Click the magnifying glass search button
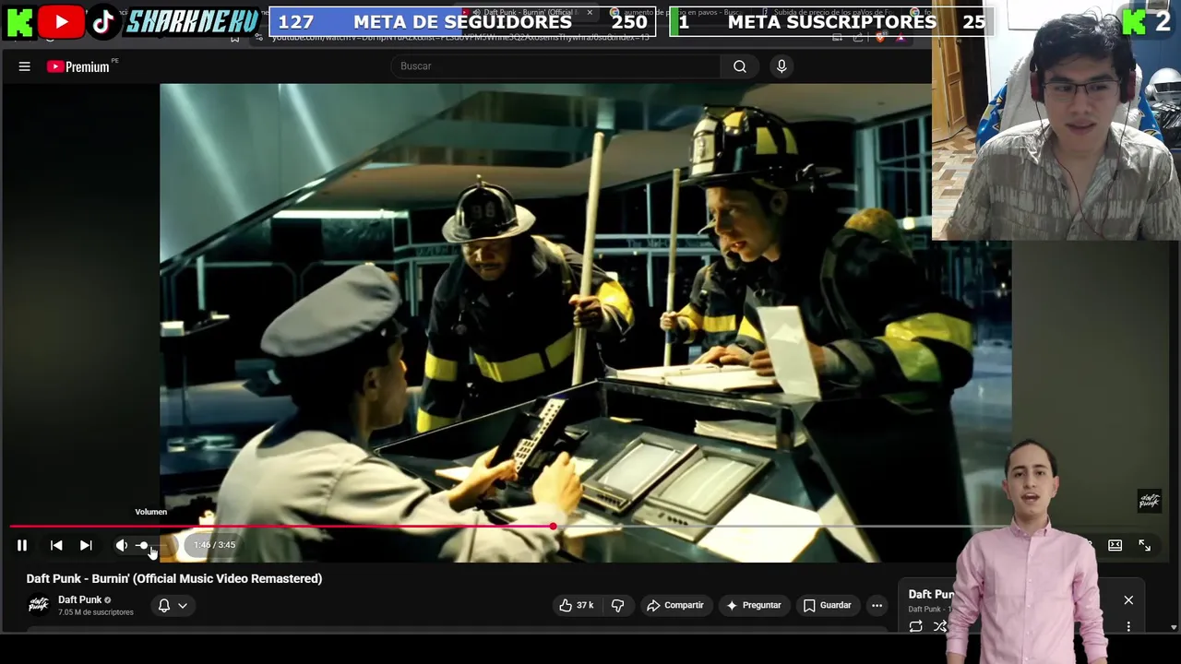Viewport: 1181px width, 664px height. [740, 66]
